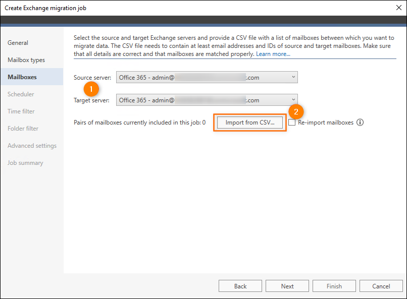407x299 pixels.
Task: Click the Finish button
Action: tap(334, 286)
